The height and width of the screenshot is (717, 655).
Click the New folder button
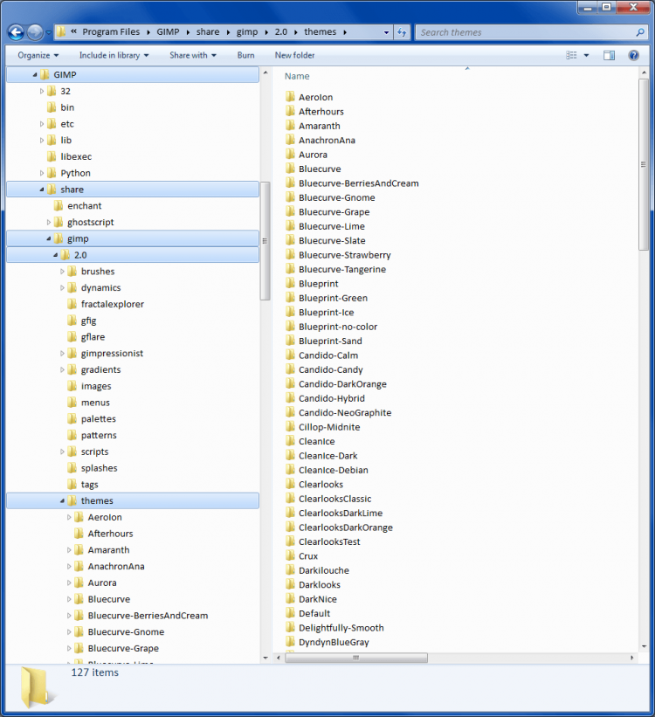[294, 55]
